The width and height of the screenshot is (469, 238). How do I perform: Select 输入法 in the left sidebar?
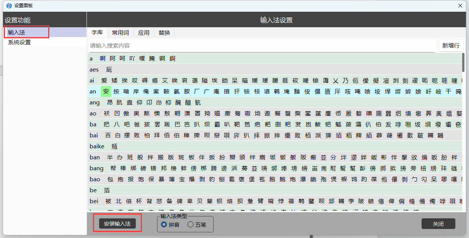[16, 33]
